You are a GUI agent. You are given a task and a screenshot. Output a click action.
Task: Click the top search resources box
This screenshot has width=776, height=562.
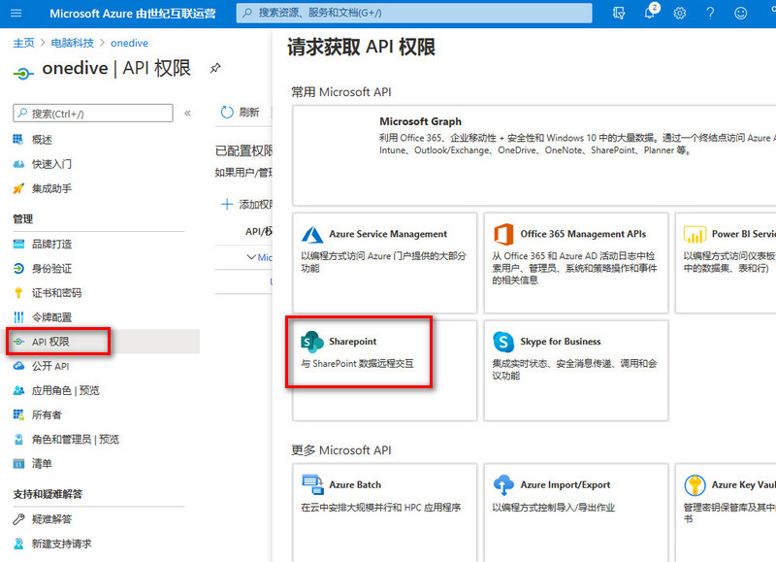pos(414,13)
